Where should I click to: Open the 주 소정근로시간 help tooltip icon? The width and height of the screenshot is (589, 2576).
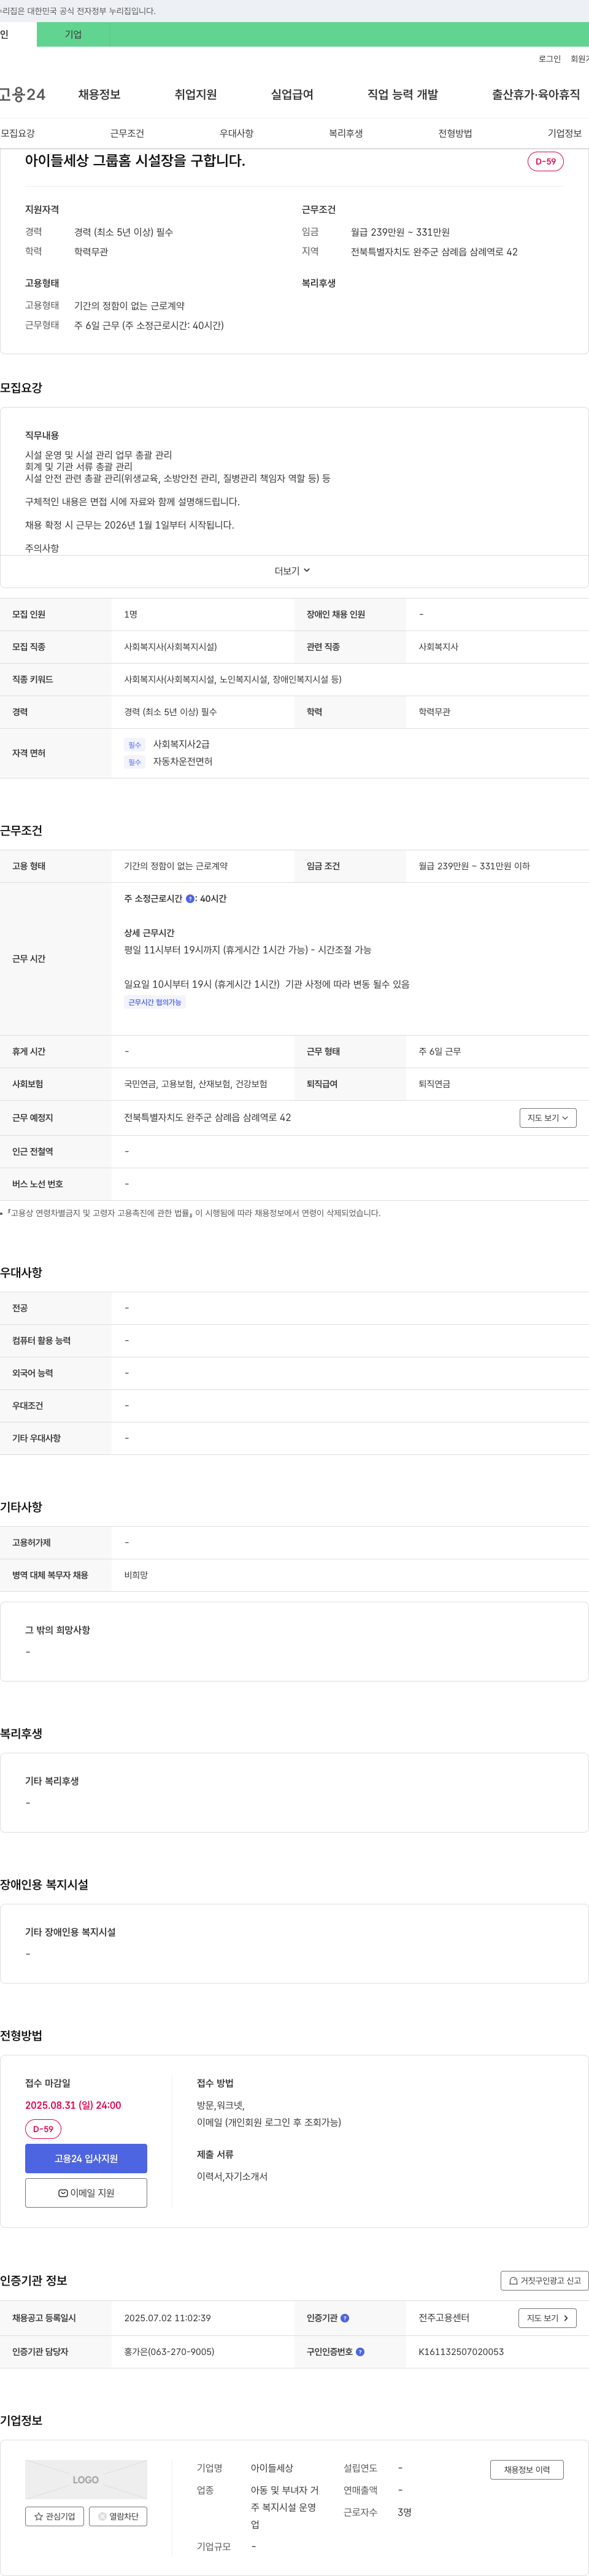click(190, 899)
